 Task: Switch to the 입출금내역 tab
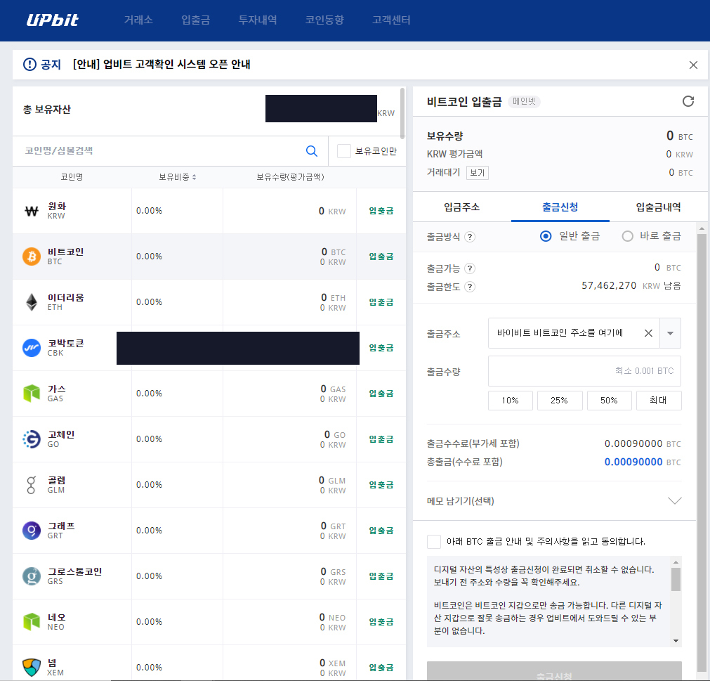pos(658,207)
